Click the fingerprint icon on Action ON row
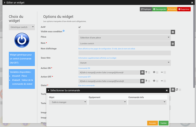The image size is (196, 127). pyautogui.click(x=154, y=72)
